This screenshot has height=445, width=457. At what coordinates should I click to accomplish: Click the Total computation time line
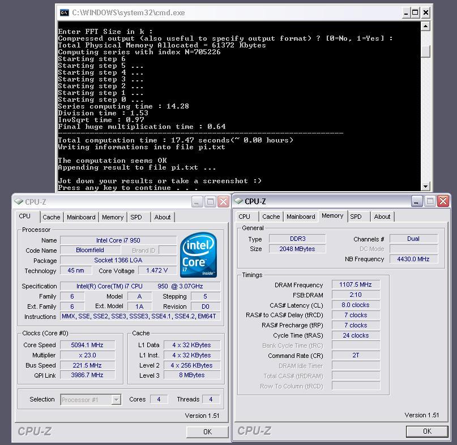click(176, 140)
